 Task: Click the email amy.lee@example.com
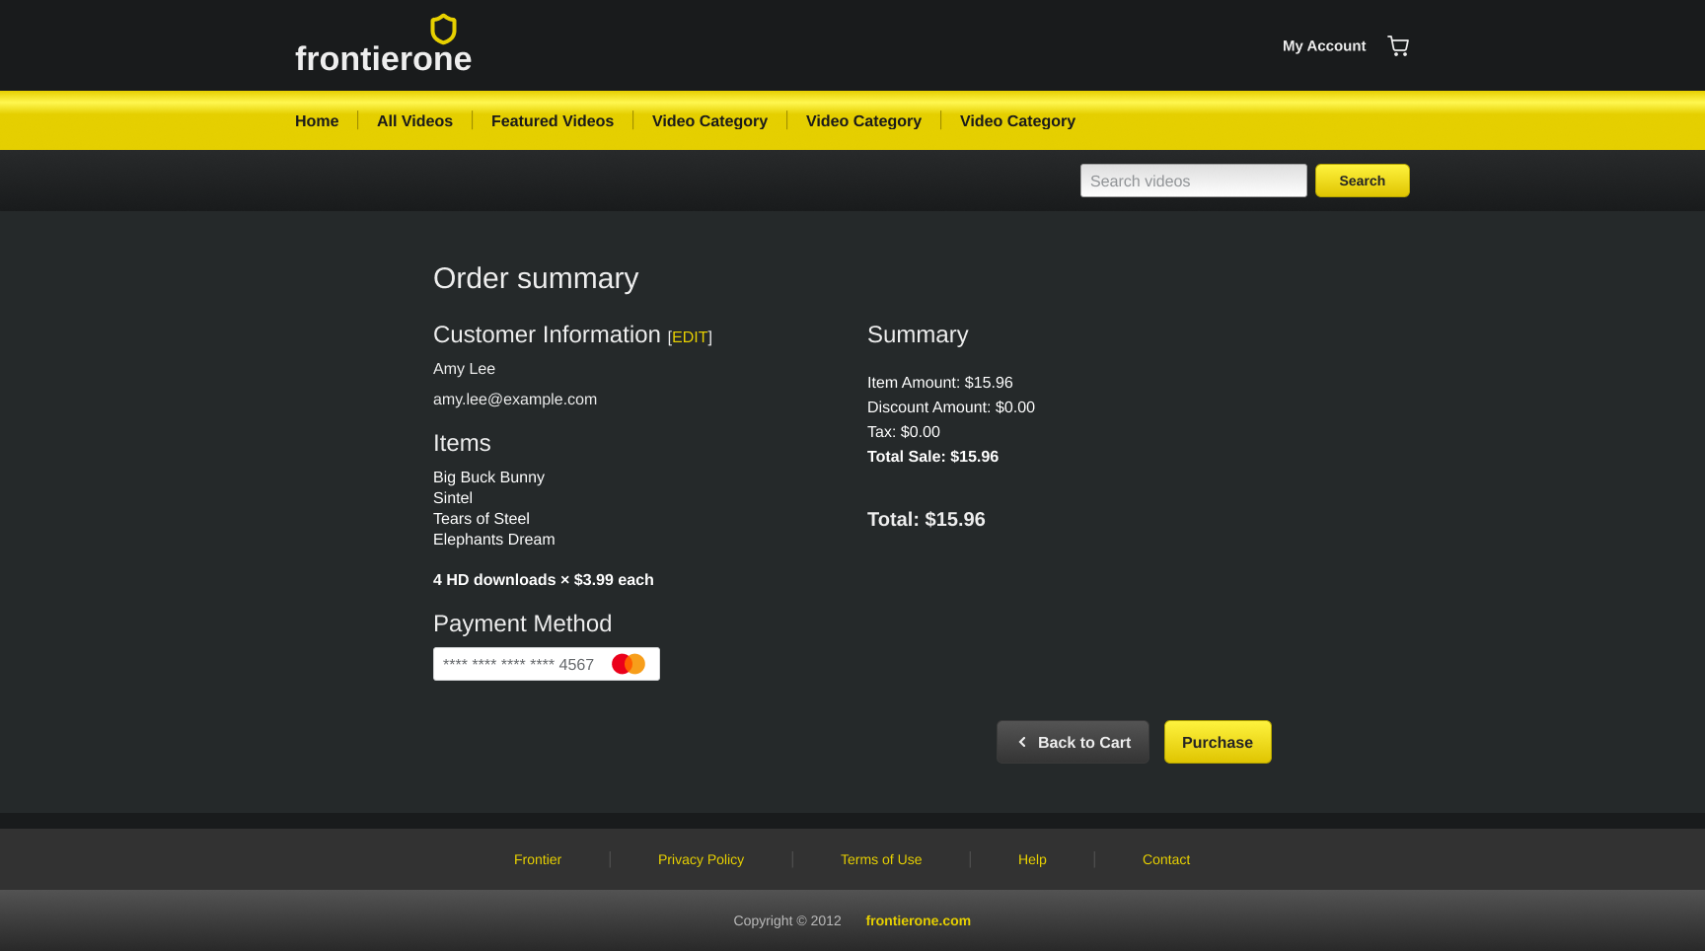tap(515, 400)
